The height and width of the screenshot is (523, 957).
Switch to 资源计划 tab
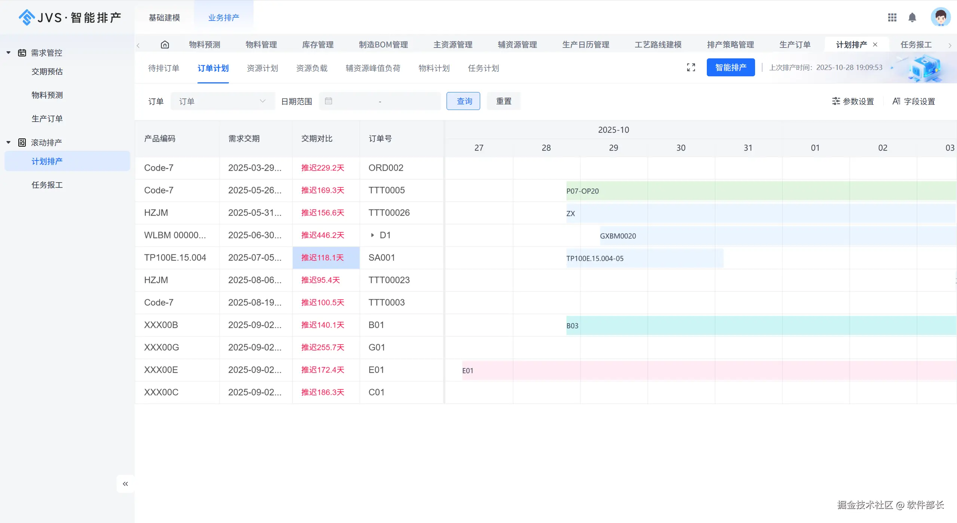pos(262,68)
